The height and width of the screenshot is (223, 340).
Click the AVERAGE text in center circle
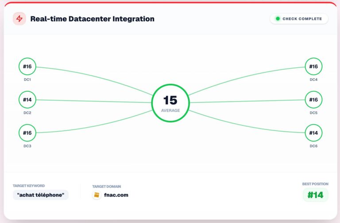click(x=170, y=110)
